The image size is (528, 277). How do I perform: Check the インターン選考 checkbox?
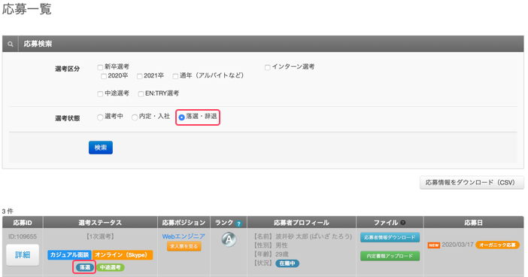(x=267, y=68)
